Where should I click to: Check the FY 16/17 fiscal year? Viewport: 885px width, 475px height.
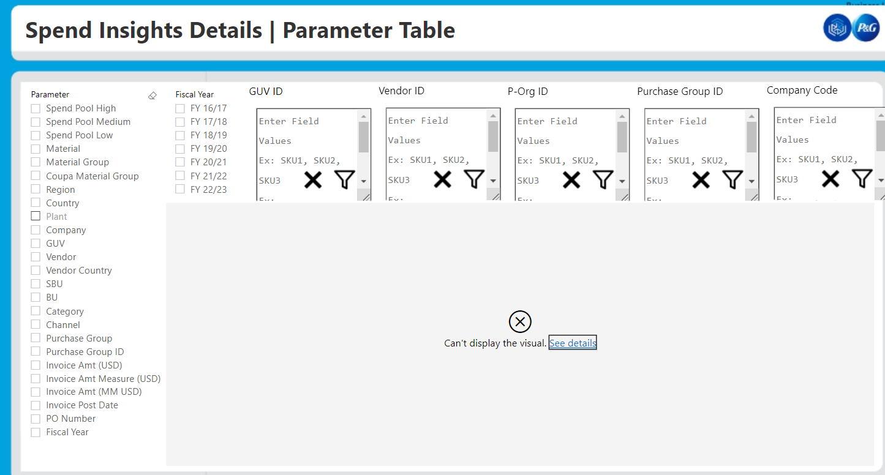180,108
